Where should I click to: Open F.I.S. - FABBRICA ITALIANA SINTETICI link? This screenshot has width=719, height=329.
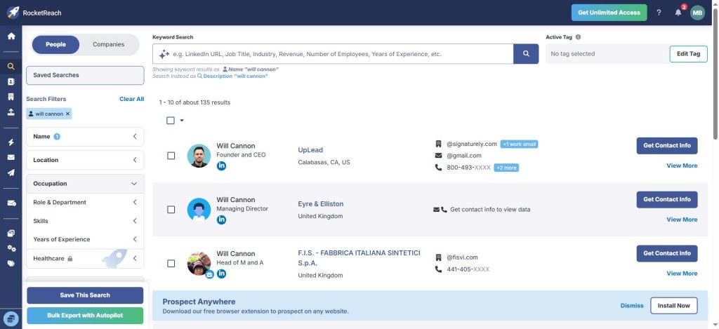click(x=359, y=258)
